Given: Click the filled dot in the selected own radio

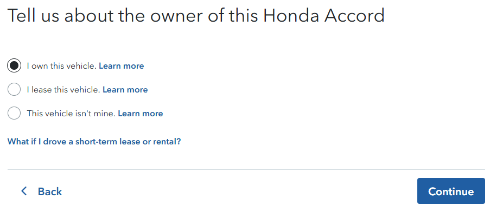Looking at the screenshot, I should [14, 65].
